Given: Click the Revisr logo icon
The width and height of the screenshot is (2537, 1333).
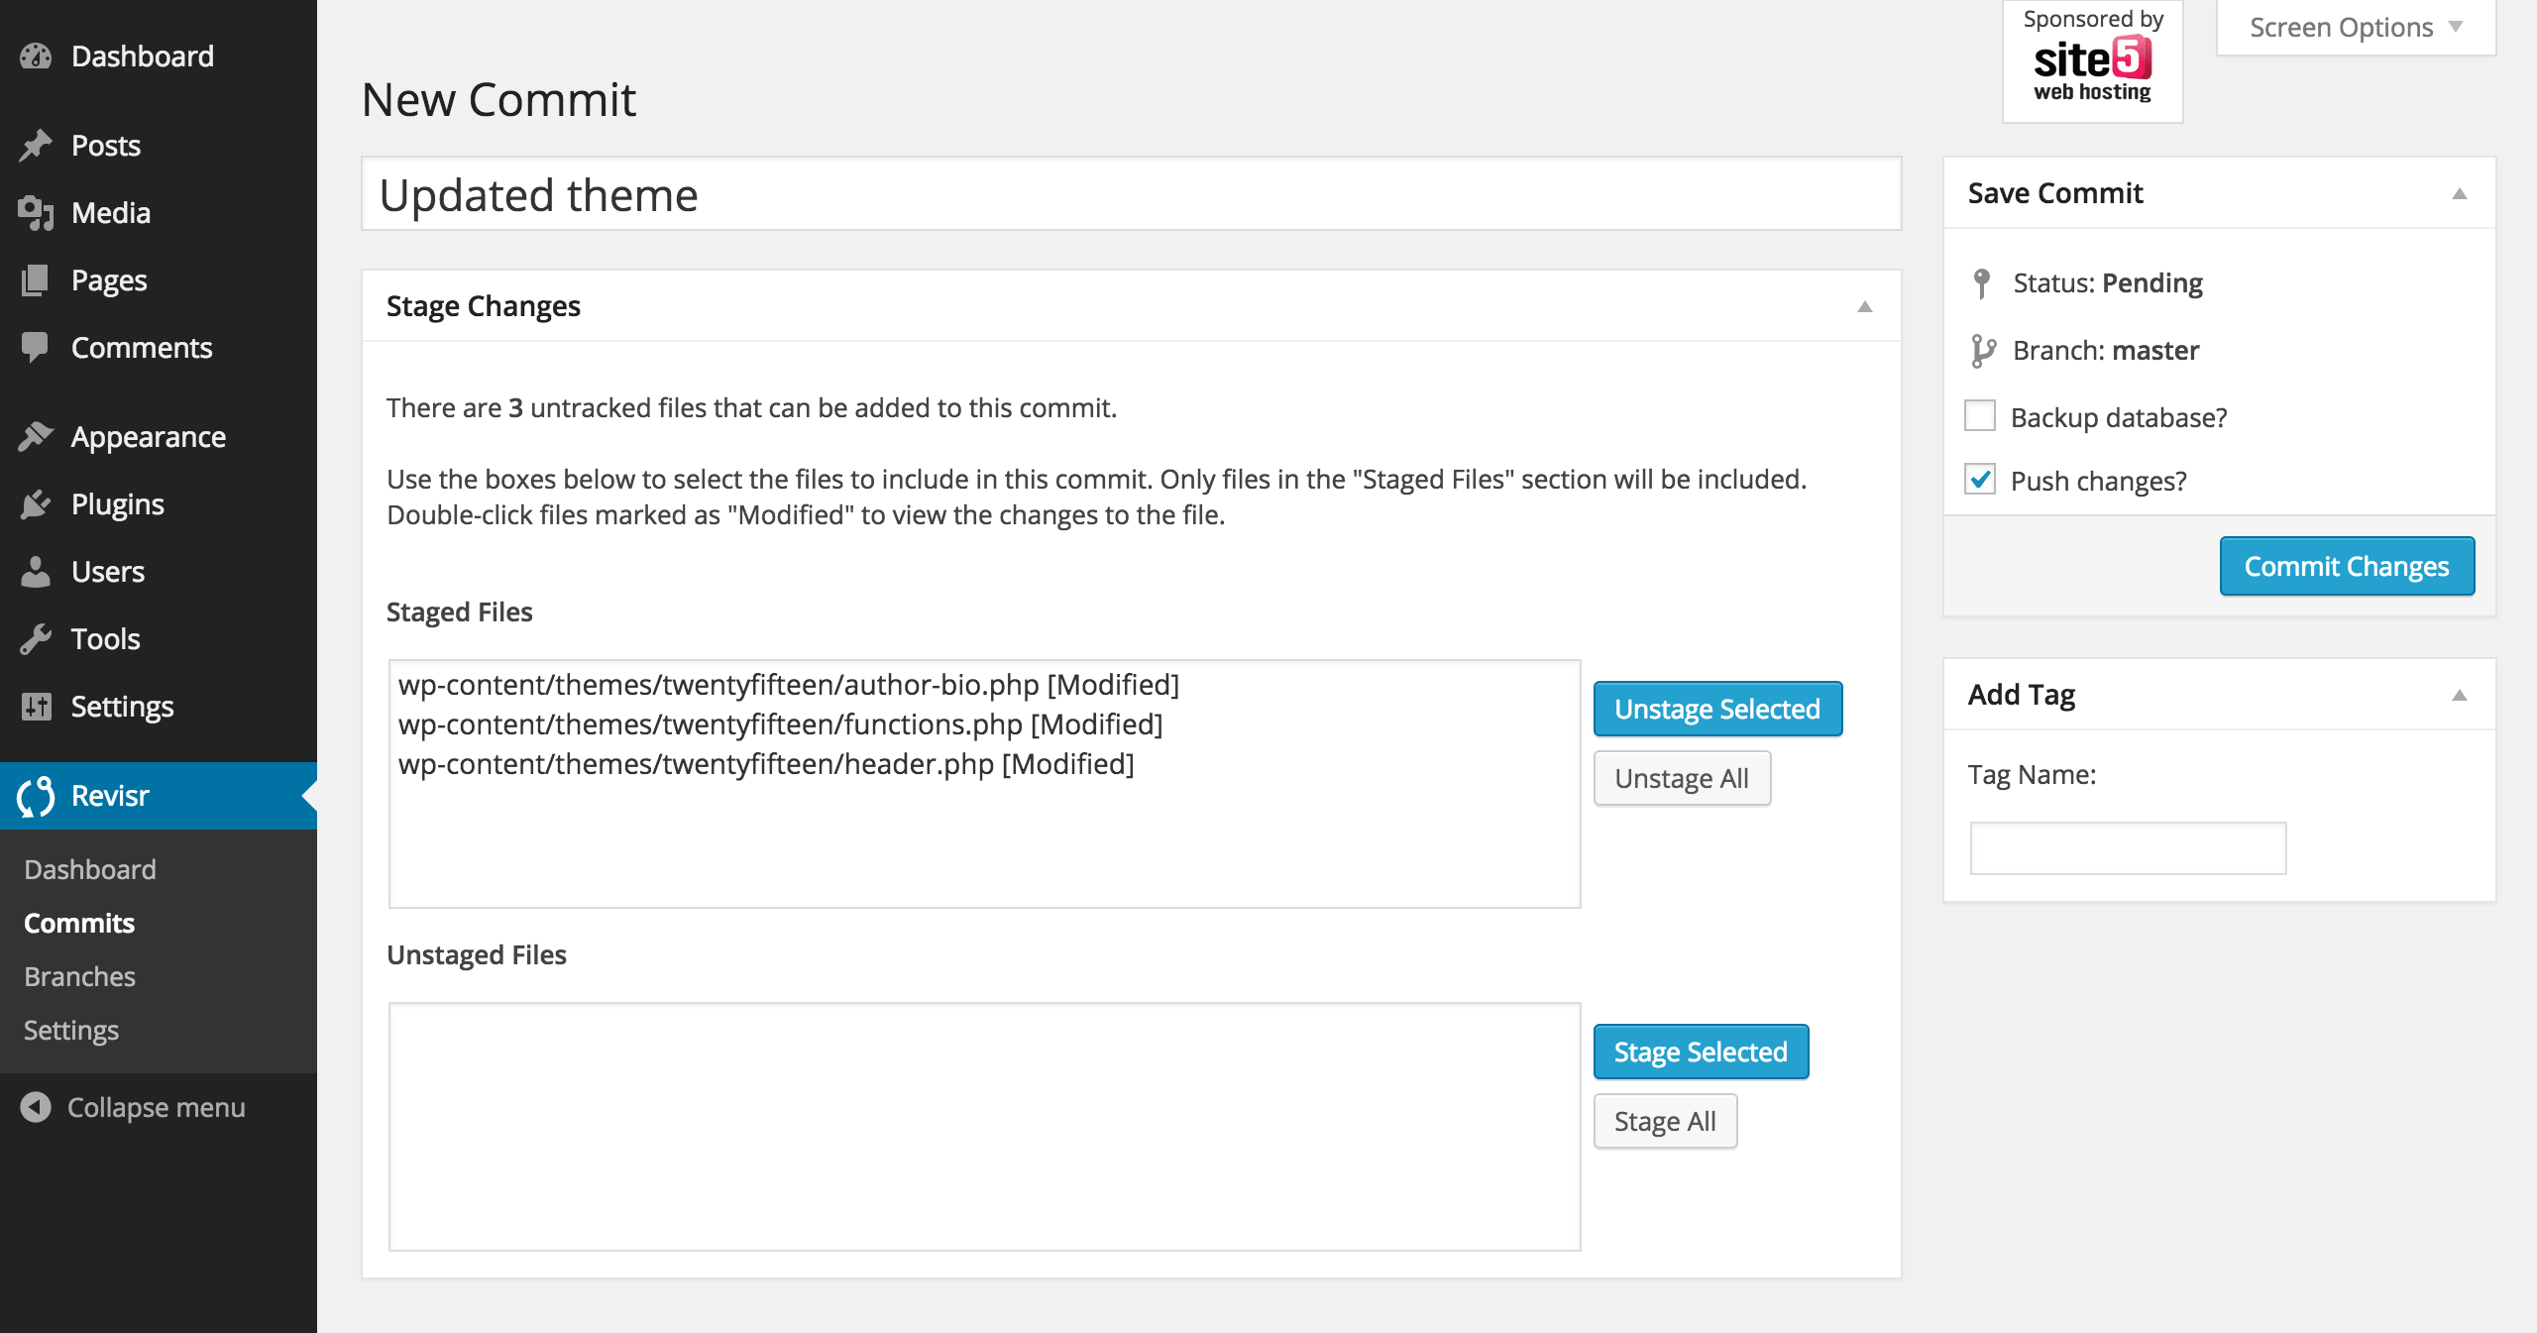Looking at the screenshot, I should (x=36, y=796).
